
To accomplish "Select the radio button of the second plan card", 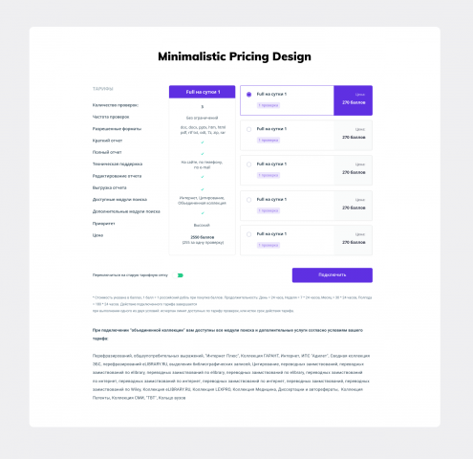I will point(248,129).
